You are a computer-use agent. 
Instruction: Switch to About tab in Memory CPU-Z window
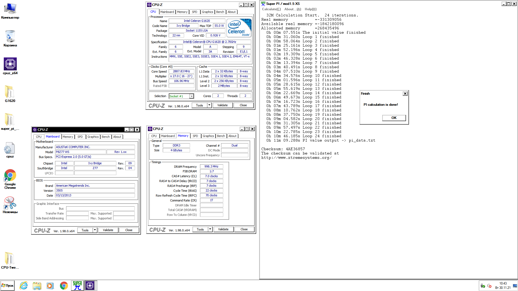click(232, 136)
